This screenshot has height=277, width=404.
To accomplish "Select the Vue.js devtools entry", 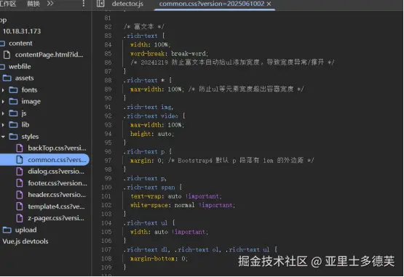I will pyautogui.click(x=25, y=241).
